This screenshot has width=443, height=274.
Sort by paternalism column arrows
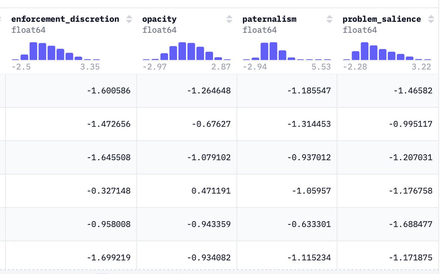point(329,19)
